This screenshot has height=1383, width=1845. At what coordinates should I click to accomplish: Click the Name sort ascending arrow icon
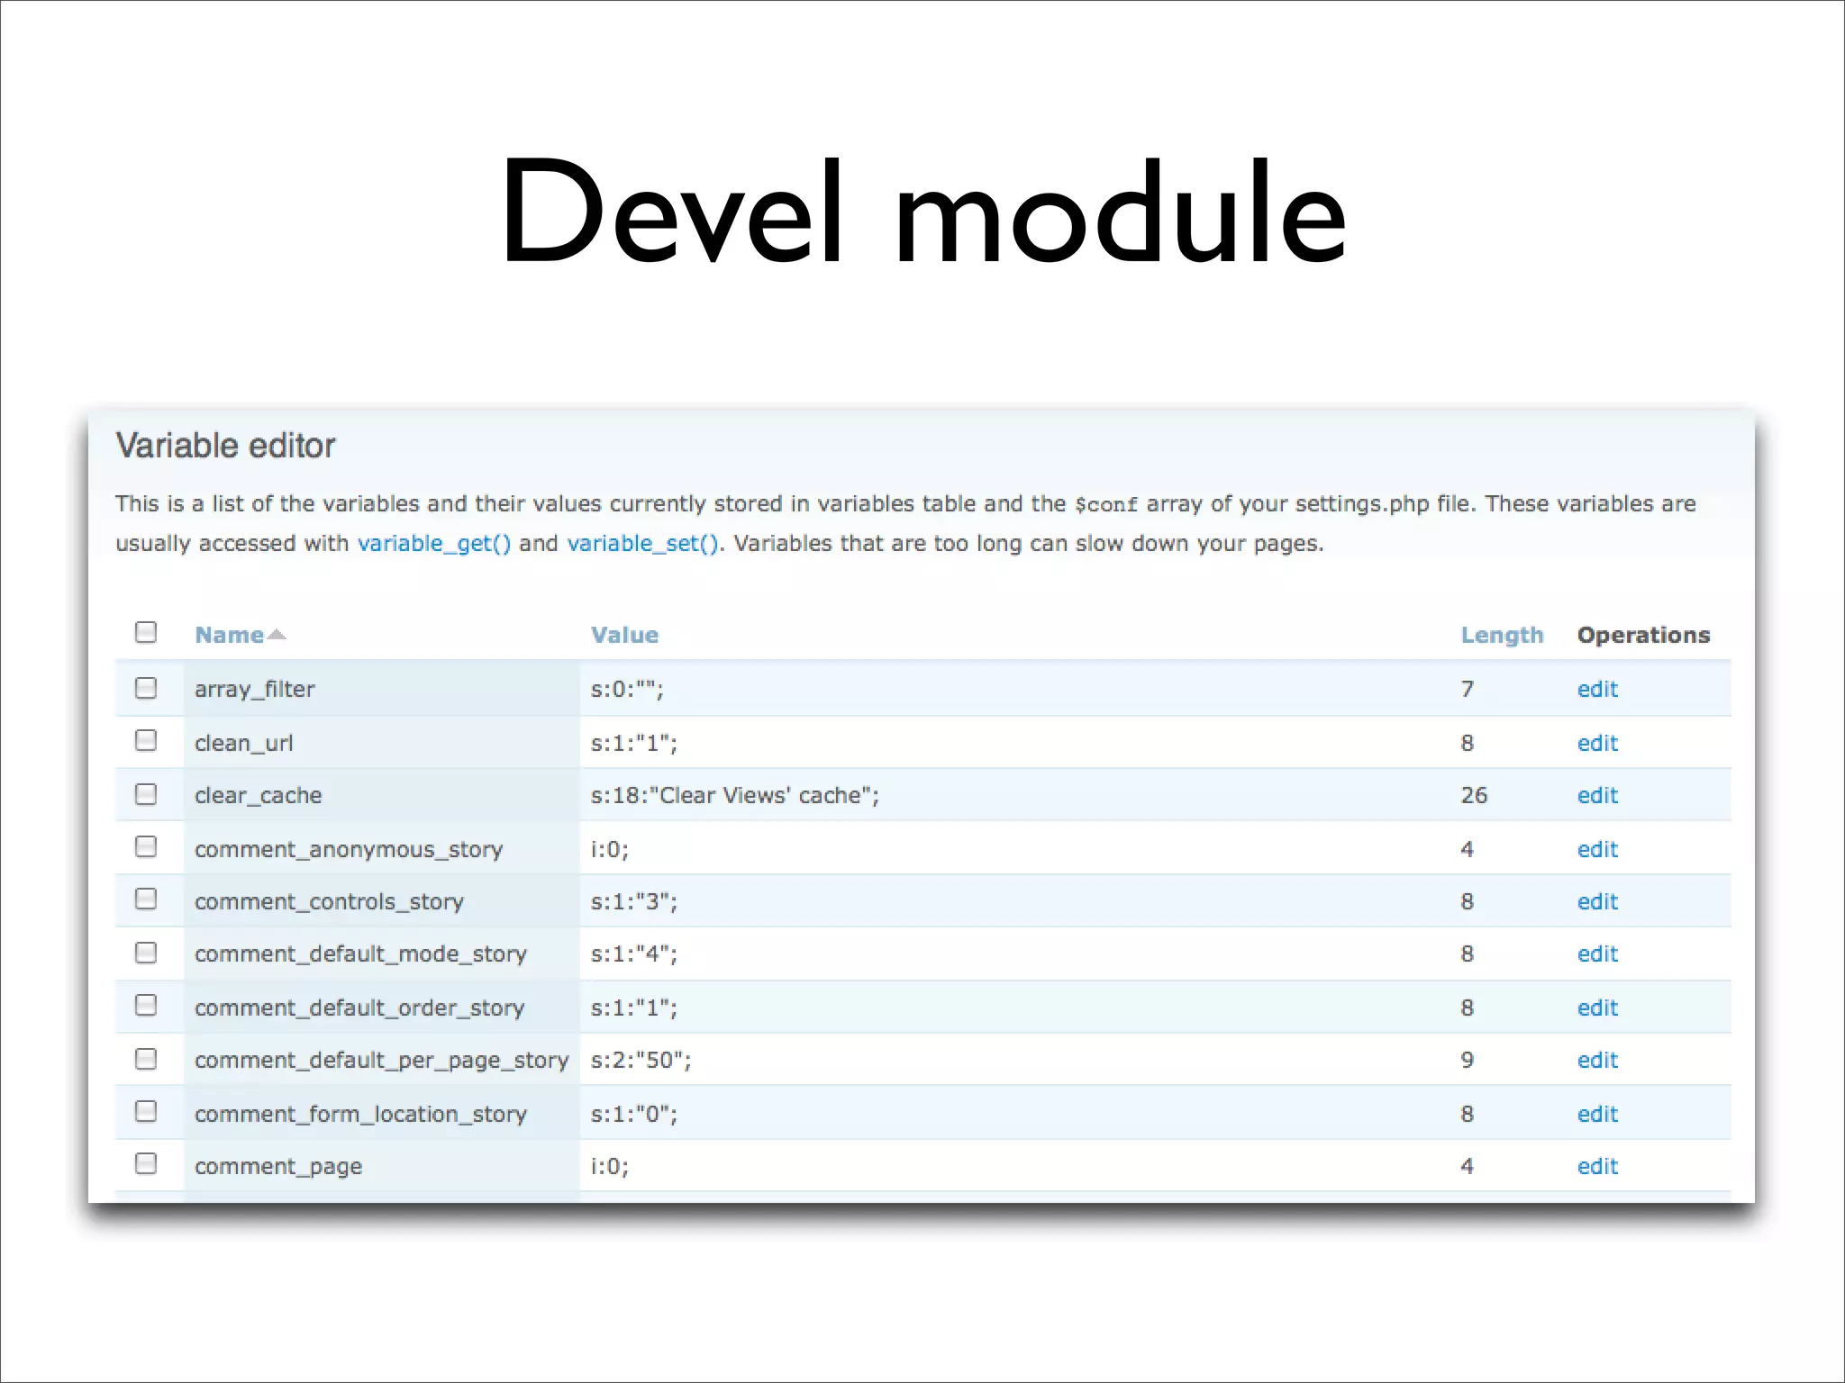coord(277,635)
